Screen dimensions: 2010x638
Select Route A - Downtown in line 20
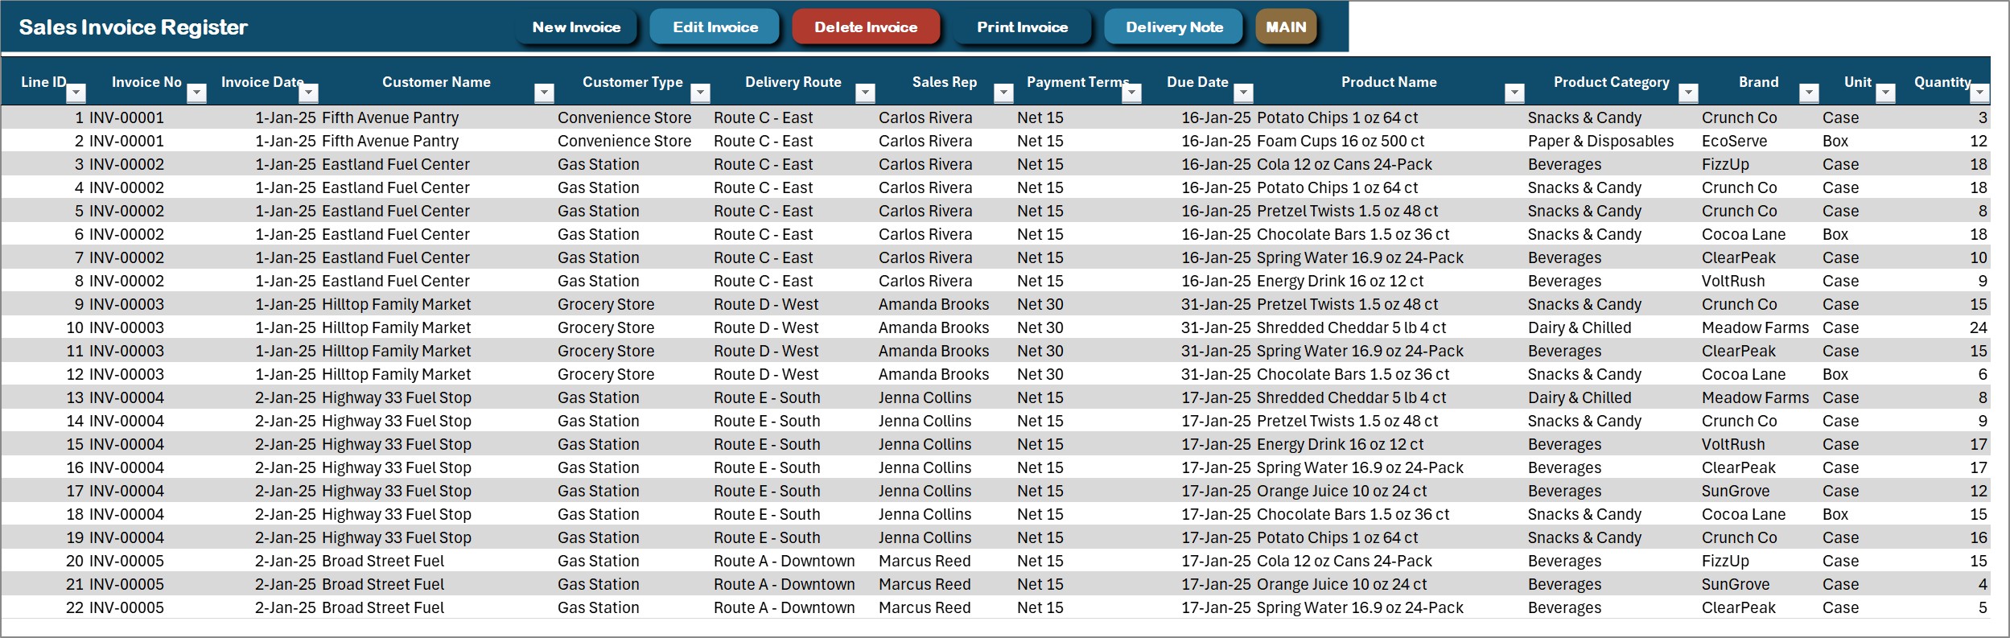784,561
